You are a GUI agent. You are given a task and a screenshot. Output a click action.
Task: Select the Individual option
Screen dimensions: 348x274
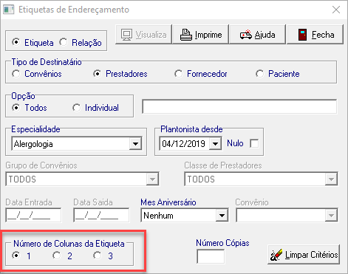(77, 108)
